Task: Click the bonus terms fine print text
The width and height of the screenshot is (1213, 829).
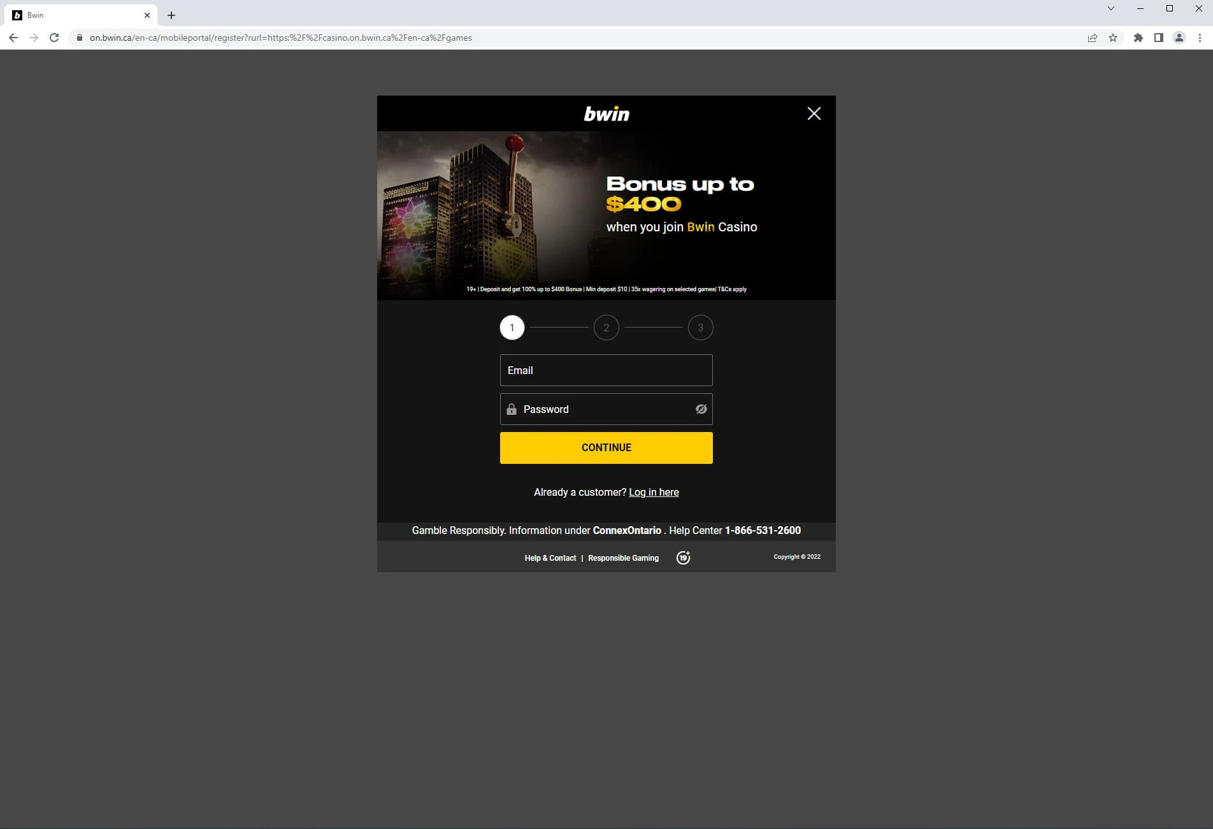Action: [x=606, y=289]
